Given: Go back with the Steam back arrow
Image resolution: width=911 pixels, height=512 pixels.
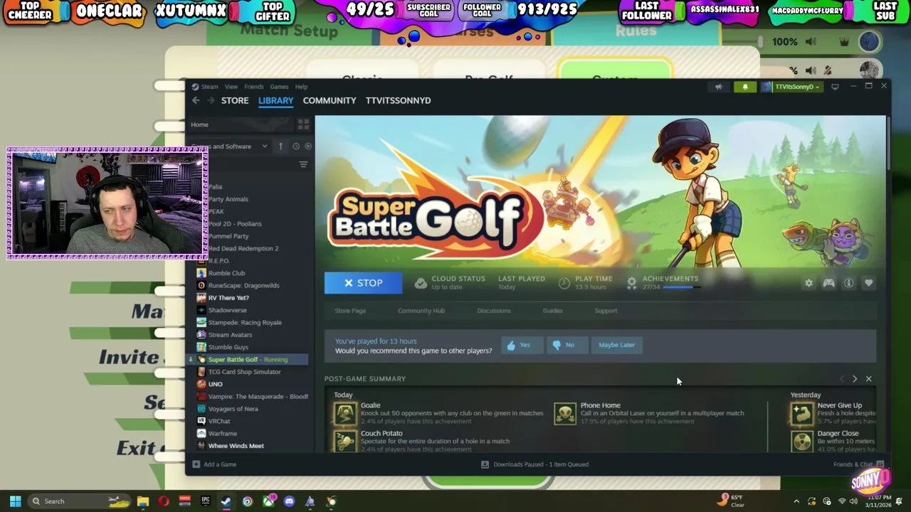Looking at the screenshot, I should click(x=196, y=100).
